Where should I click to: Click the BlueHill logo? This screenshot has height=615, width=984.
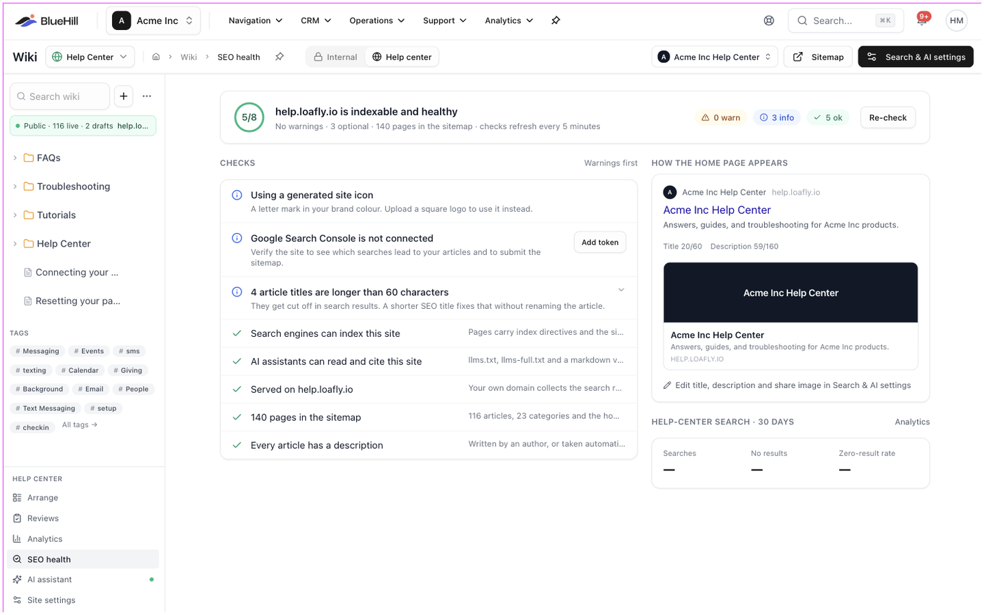click(x=46, y=20)
